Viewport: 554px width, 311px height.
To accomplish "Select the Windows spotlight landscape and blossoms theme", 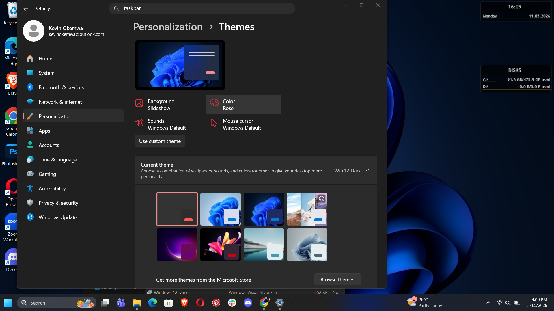I will click(x=307, y=209).
